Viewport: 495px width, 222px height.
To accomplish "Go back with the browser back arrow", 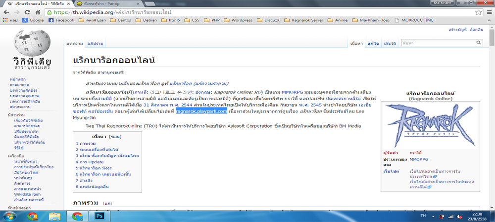I will pyautogui.click(x=6, y=12).
